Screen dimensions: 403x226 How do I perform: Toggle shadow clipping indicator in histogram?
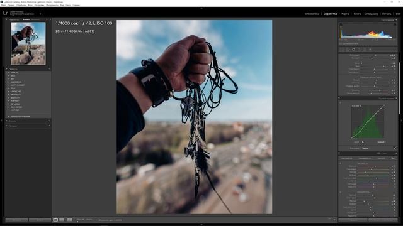(x=341, y=24)
